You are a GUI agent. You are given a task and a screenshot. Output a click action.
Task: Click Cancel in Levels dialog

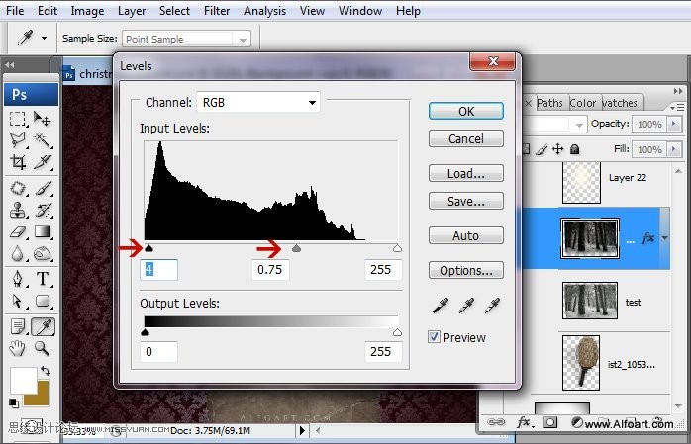tap(466, 138)
